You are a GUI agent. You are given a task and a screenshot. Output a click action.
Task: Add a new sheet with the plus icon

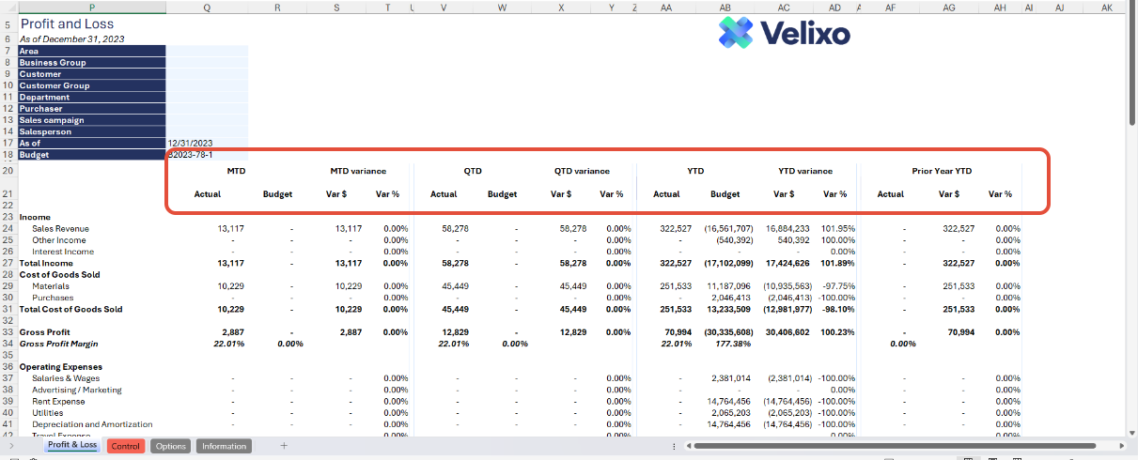click(x=284, y=446)
